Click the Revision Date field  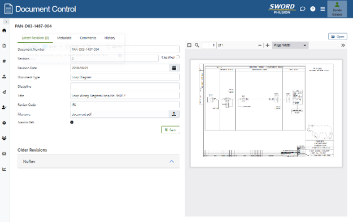120,68
